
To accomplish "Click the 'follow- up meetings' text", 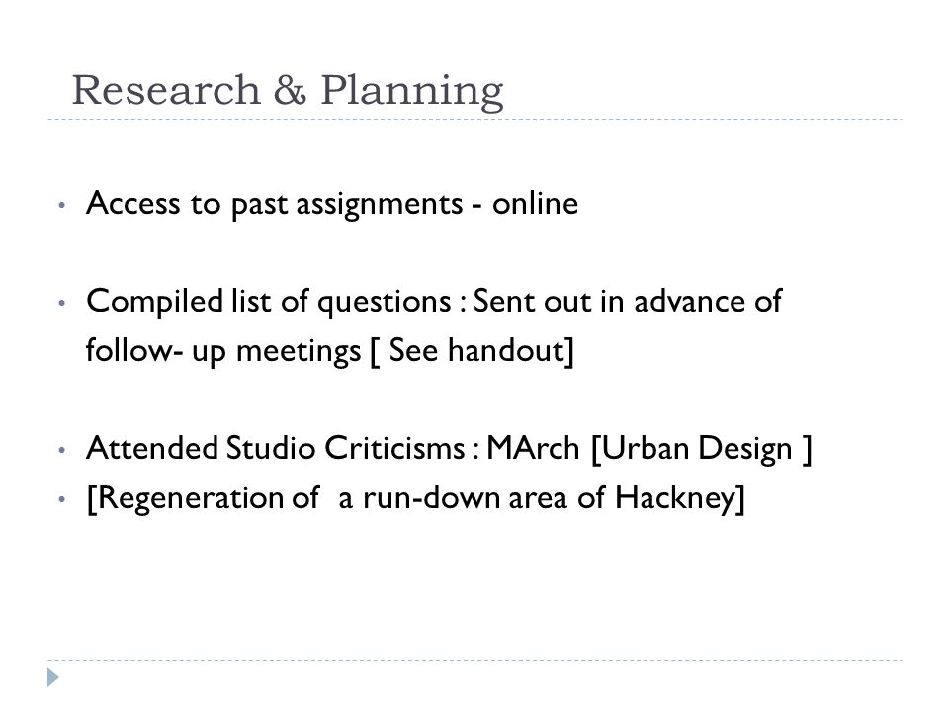I will (x=223, y=351).
